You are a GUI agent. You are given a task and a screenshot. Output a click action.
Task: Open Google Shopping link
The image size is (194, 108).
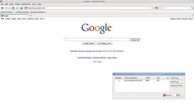pos(30,19)
